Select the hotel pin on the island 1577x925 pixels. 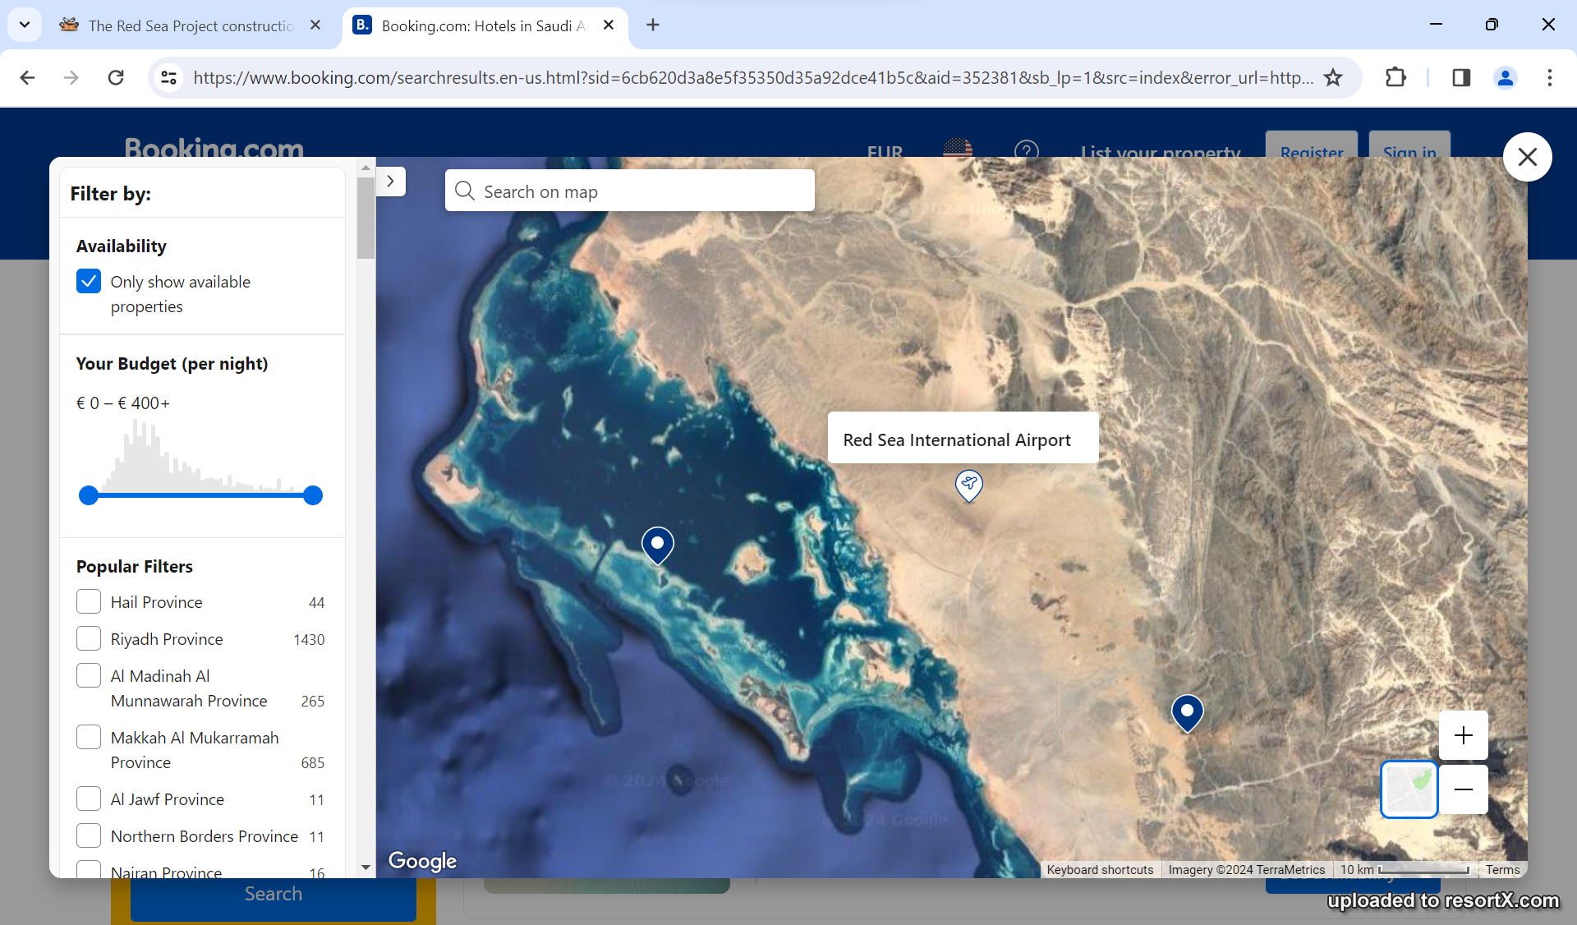[x=658, y=545]
